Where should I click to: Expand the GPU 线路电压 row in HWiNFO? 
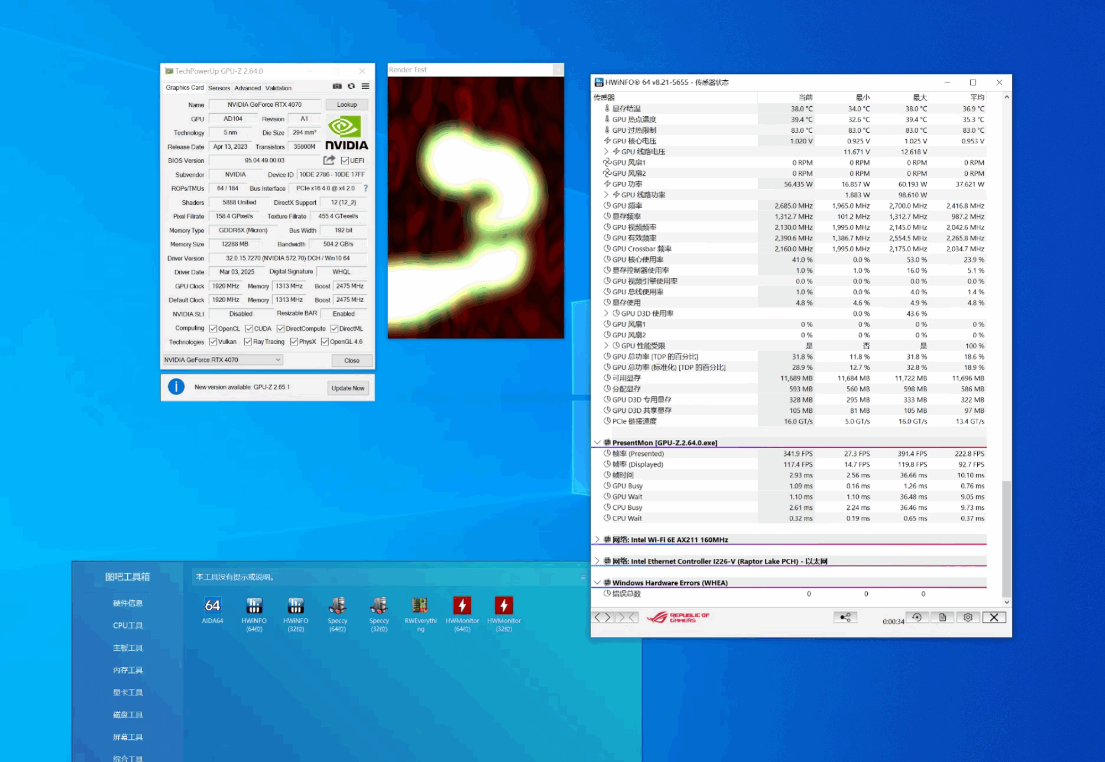[x=606, y=151]
